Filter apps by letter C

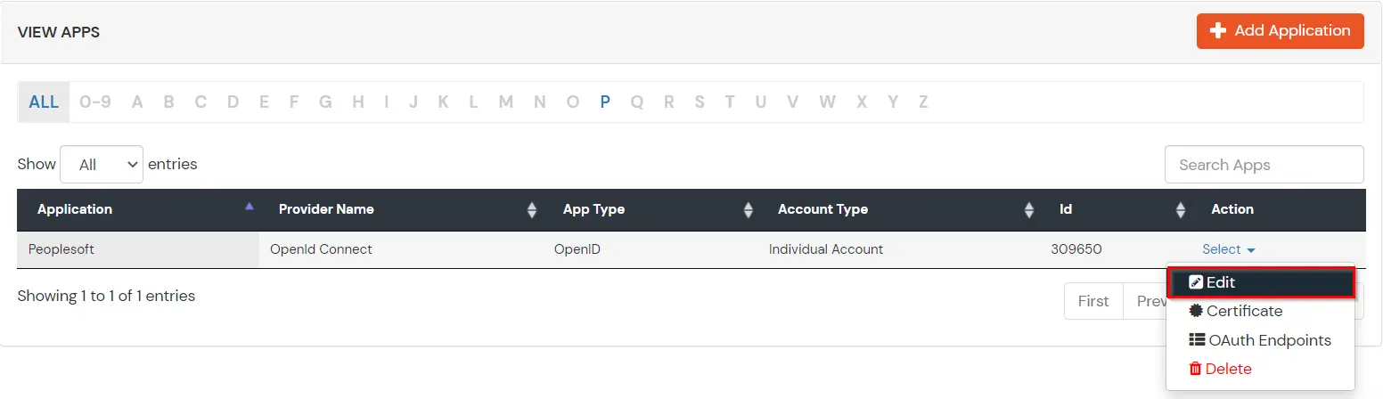pyautogui.click(x=200, y=102)
